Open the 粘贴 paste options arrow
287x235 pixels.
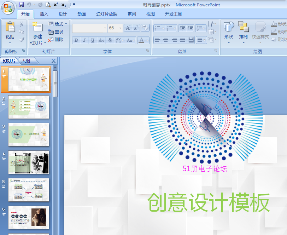10,43
